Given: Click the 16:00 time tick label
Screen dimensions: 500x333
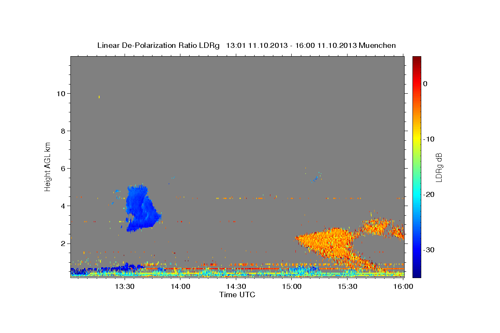Looking at the screenshot, I should tap(403, 286).
